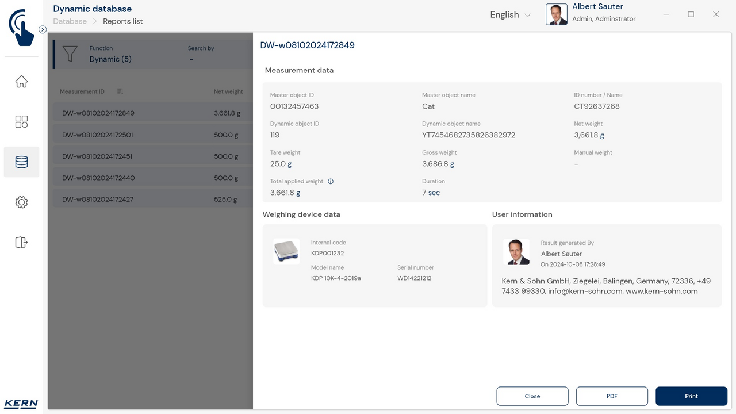
Task: Click Albert Sauter profile picture in header
Action: click(556, 15)
